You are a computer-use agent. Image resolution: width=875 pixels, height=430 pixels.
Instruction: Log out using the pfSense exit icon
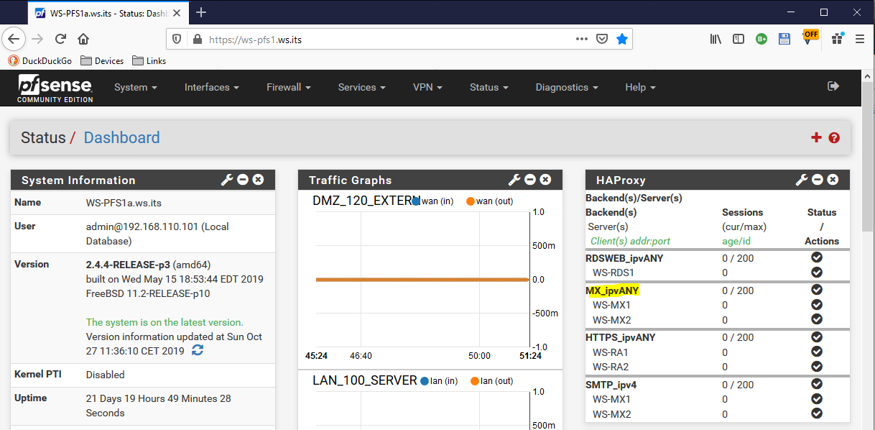[833, 86]
